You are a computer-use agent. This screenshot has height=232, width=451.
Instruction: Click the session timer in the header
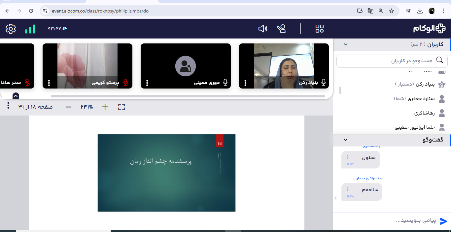pyautogui.click(x=57, y=28)
